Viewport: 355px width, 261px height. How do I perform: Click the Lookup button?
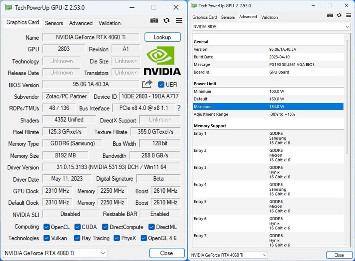[x=162, y=37]
